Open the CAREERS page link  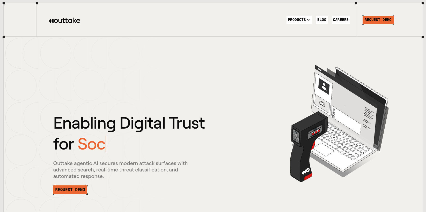pyautogui.click(x=341, y=20)
